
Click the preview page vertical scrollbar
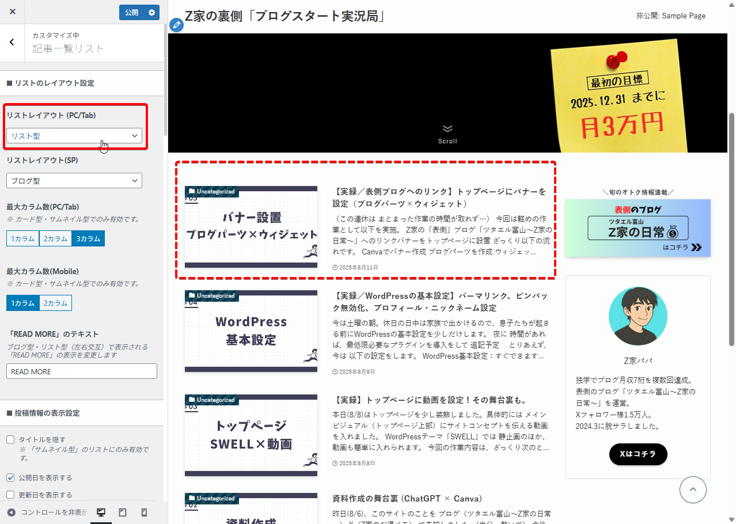732,230
